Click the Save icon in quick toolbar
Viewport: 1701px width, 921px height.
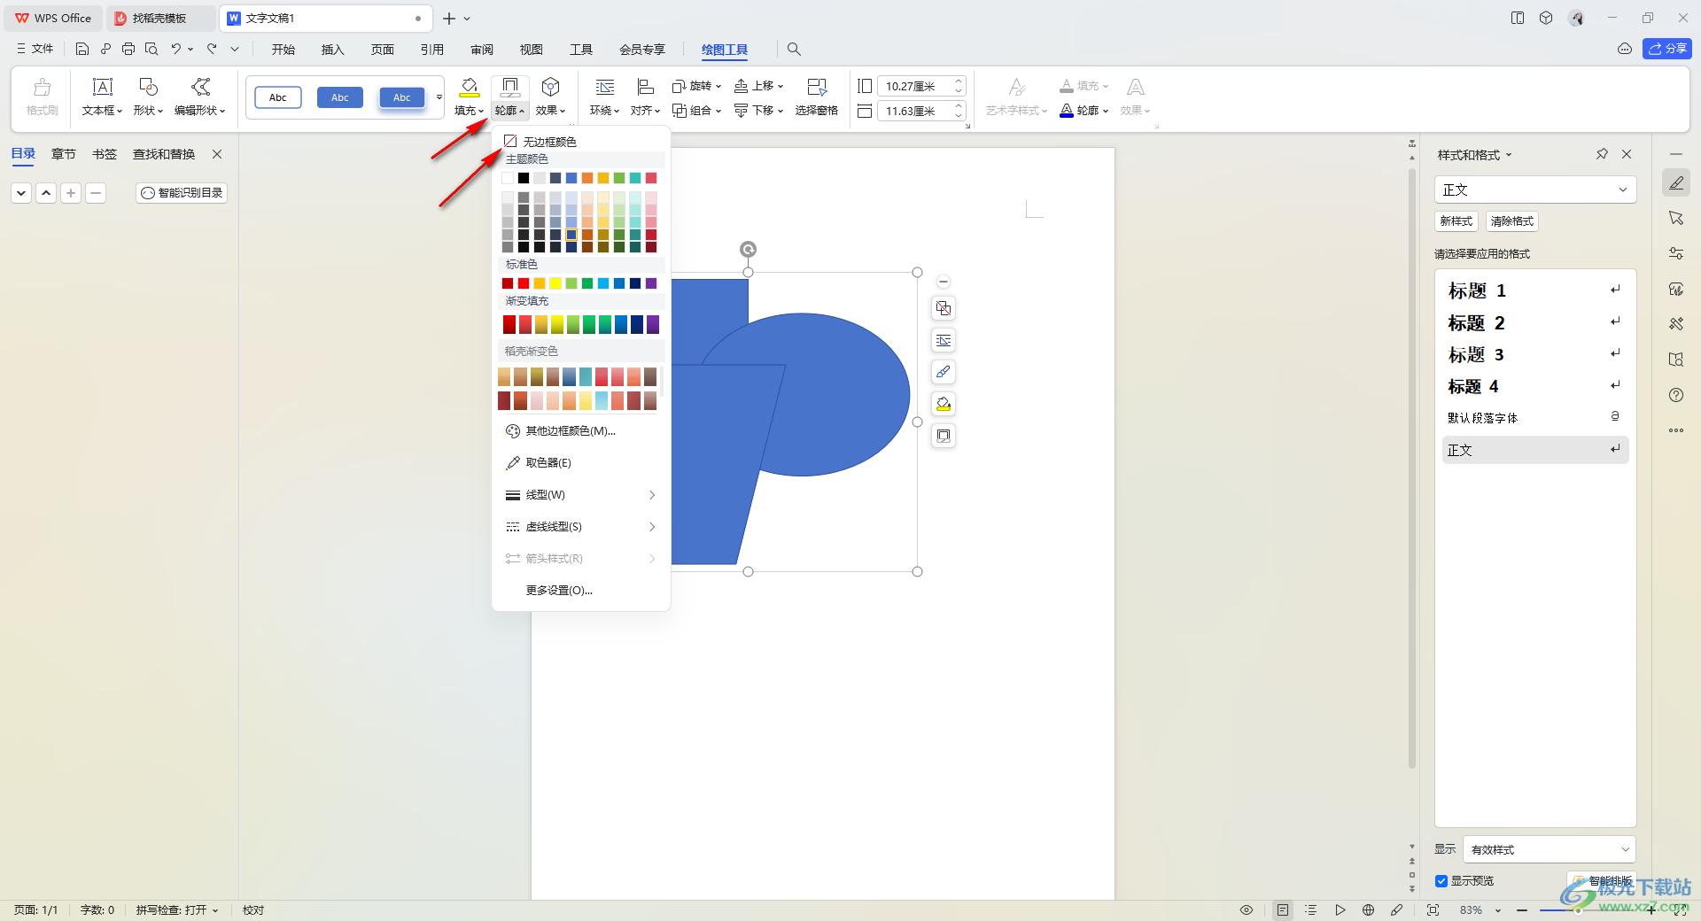coord(82,49)
